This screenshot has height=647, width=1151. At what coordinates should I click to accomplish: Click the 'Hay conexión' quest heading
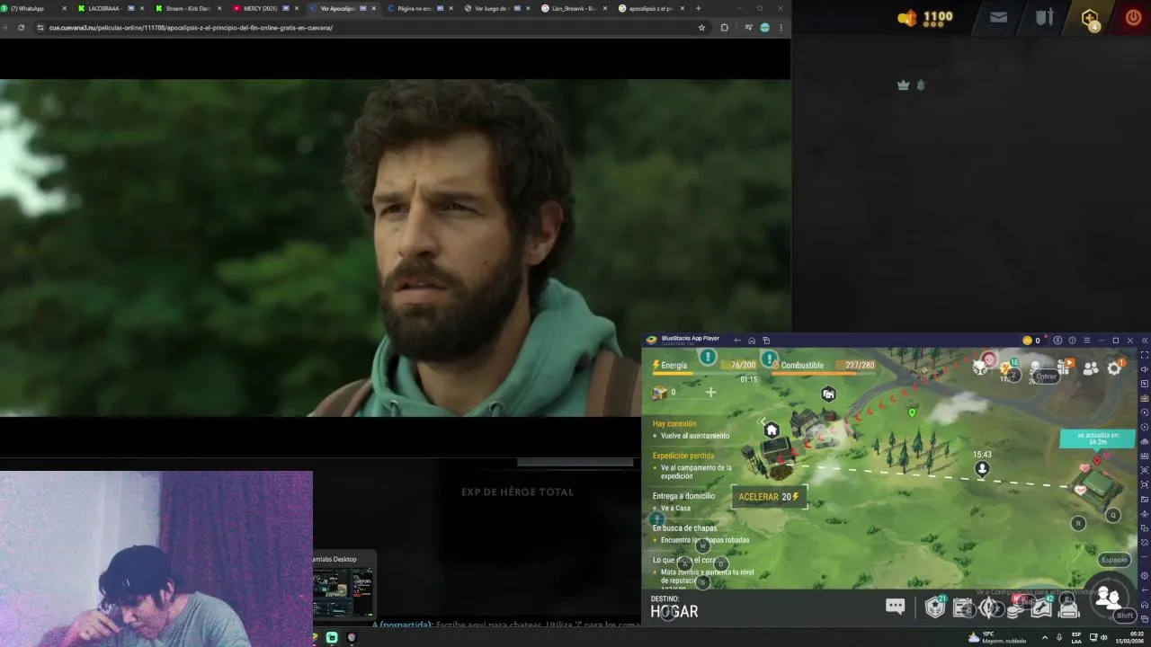(x=674, y=423)
